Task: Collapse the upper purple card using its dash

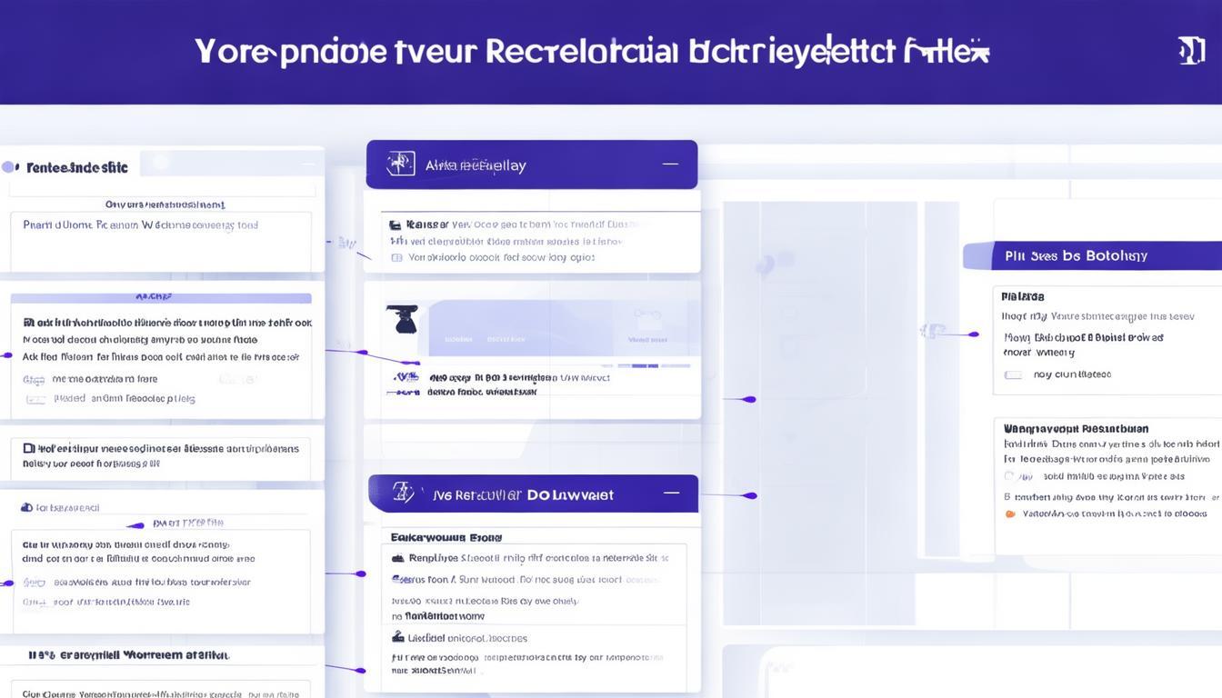Action: coord(670,165)
